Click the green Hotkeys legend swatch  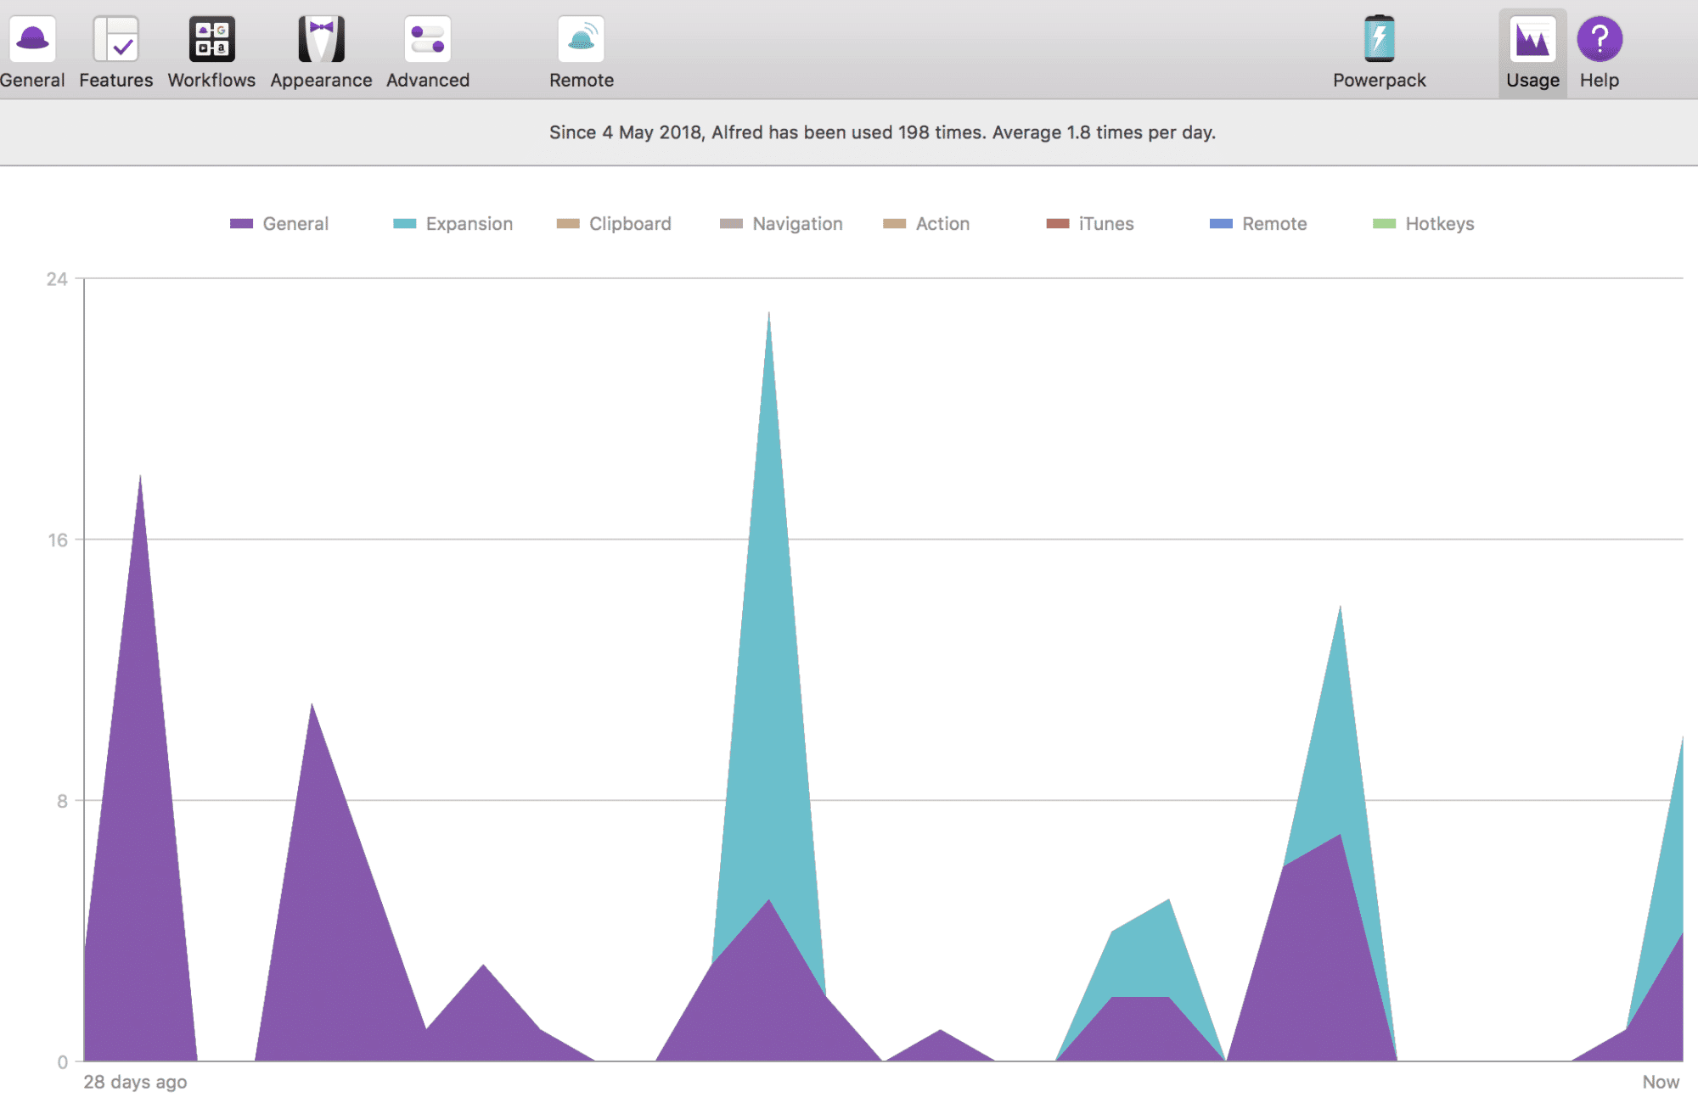(x=1385, y=224)
